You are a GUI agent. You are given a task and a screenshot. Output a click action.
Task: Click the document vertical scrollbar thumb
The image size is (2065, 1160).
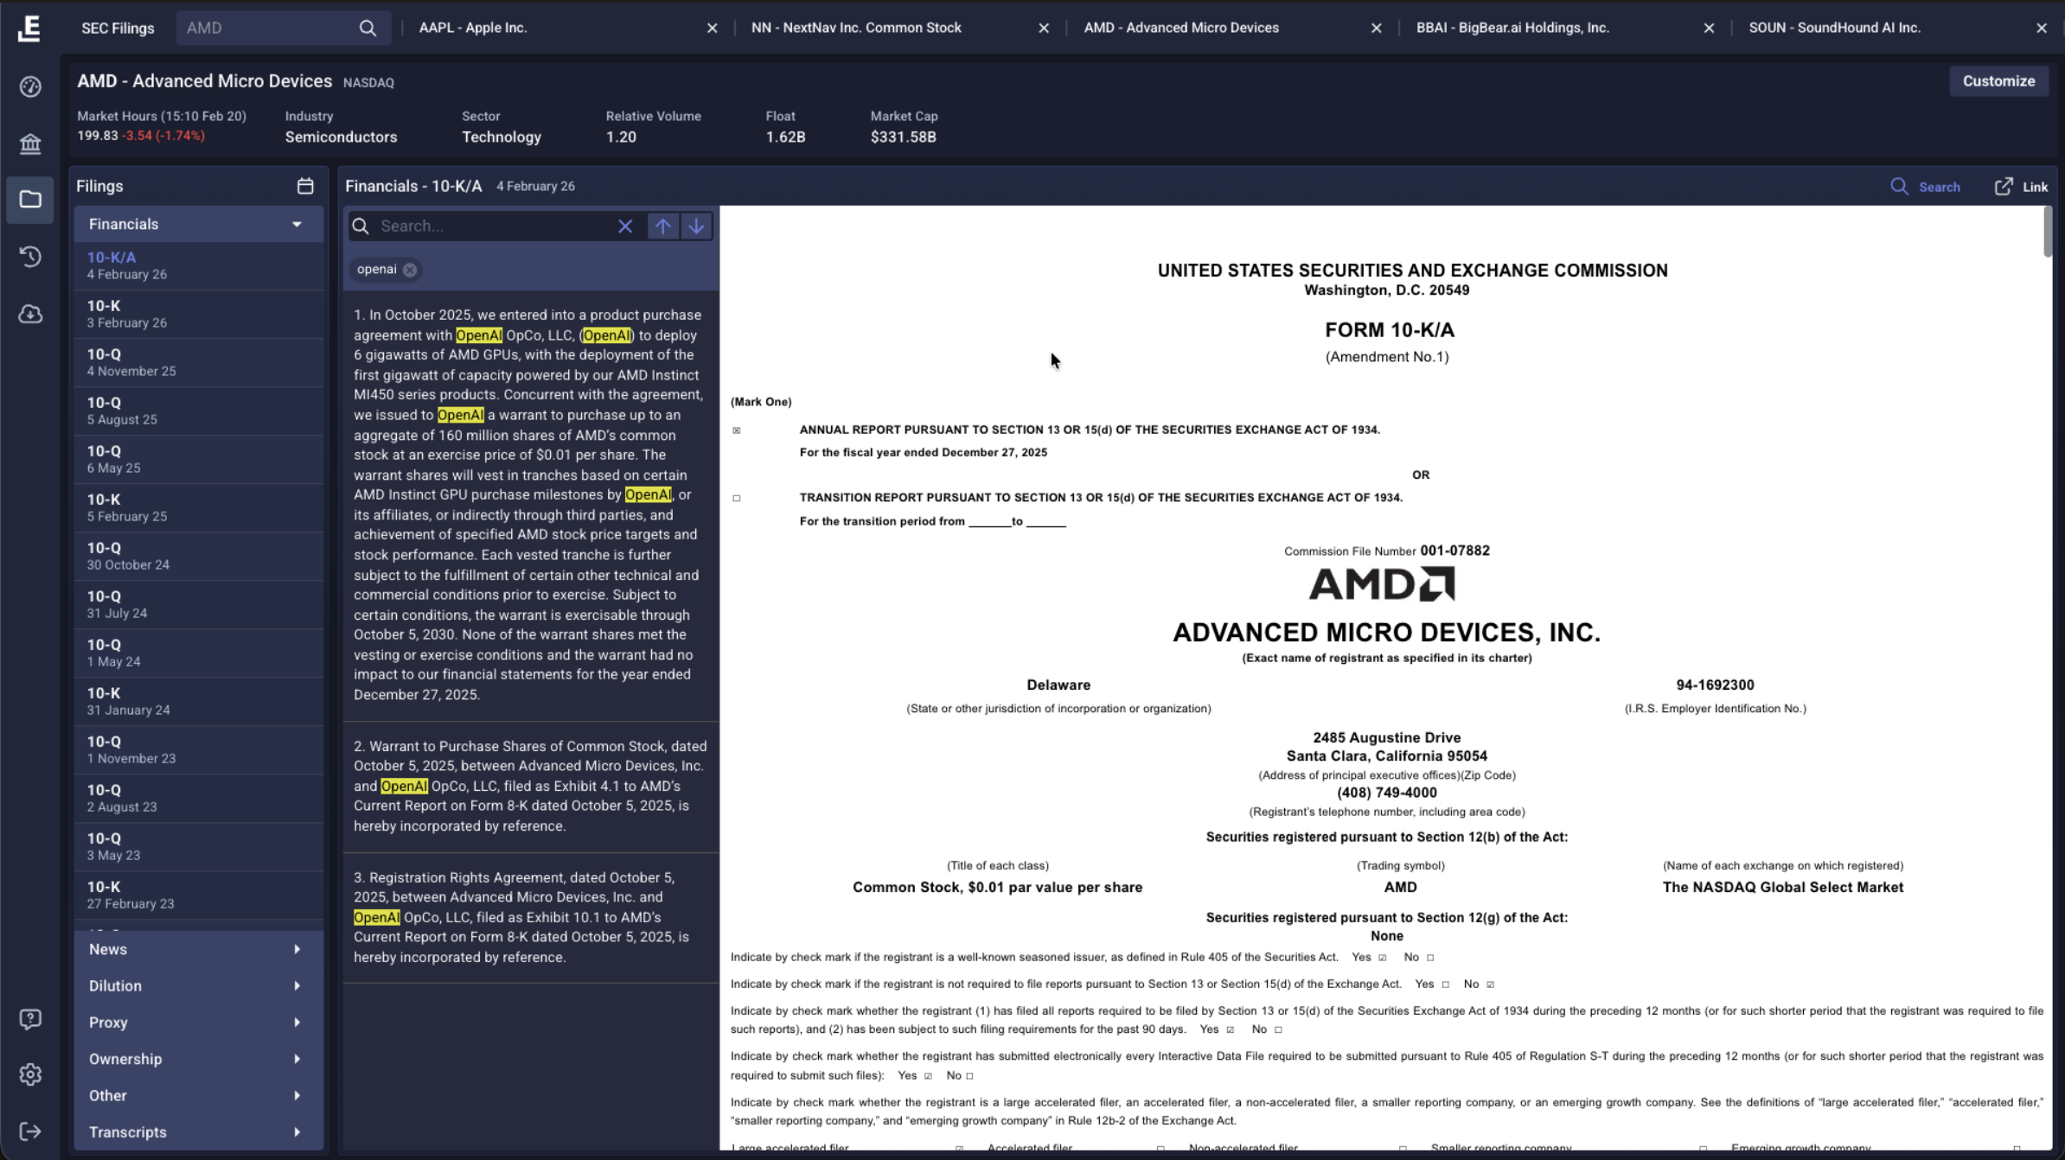pyautogui.click(x=2048, y=232)
